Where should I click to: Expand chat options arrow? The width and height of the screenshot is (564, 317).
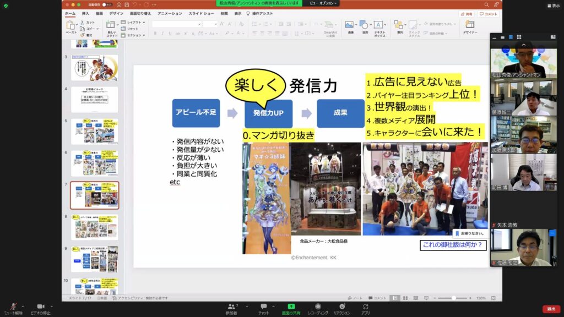click(x=273, y=307)
